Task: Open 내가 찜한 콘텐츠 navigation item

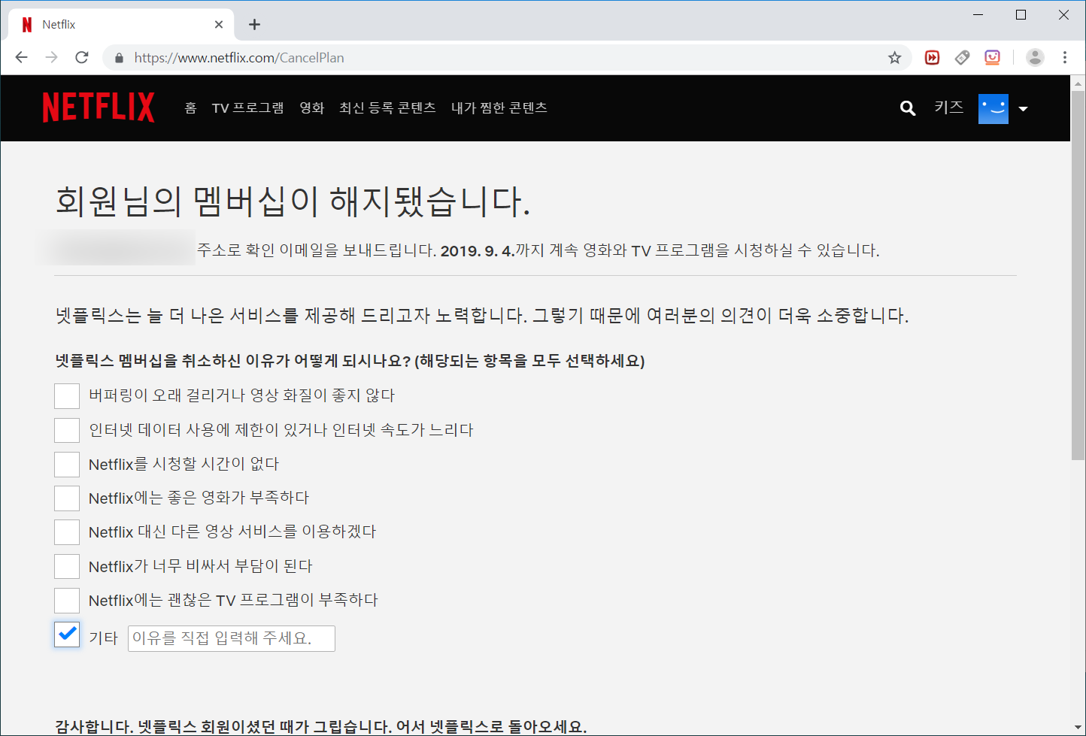Action: pos(499,108)
